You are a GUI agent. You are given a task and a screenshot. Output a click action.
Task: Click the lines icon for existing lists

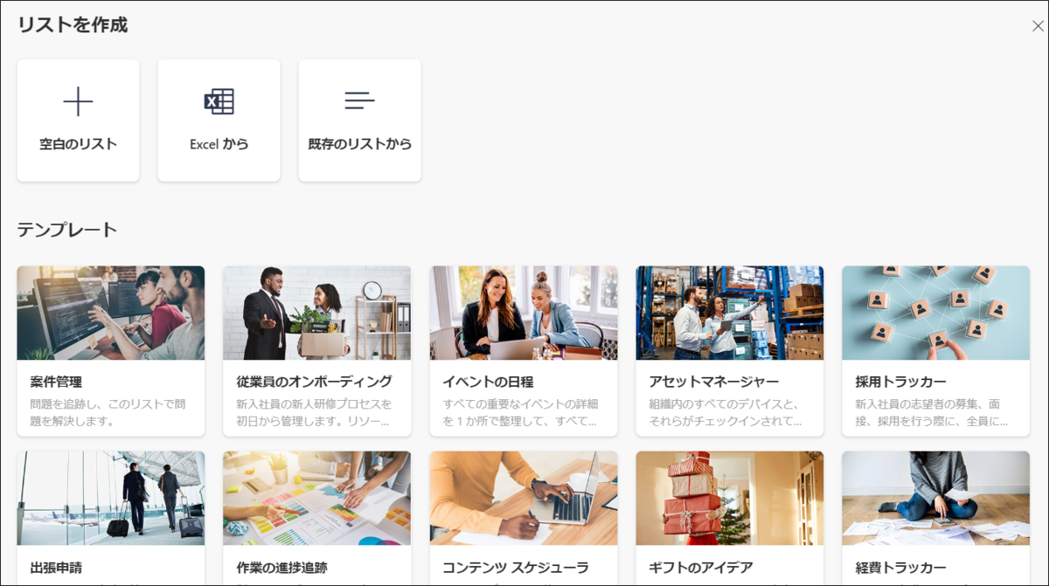point(359,100)
